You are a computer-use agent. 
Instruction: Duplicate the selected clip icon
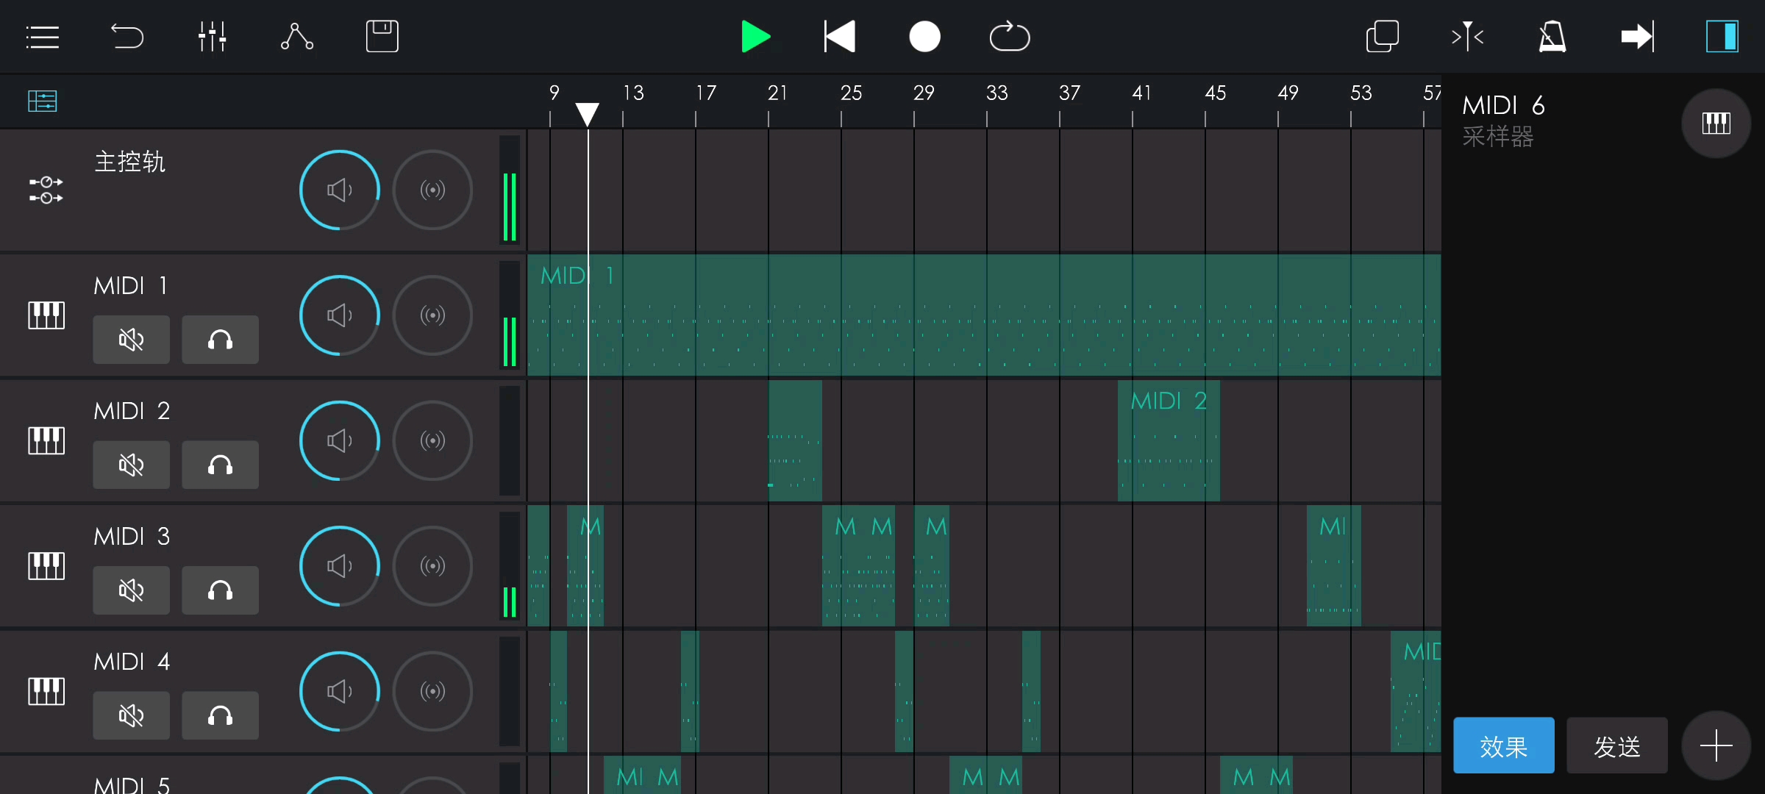(x=1383, y=37)
